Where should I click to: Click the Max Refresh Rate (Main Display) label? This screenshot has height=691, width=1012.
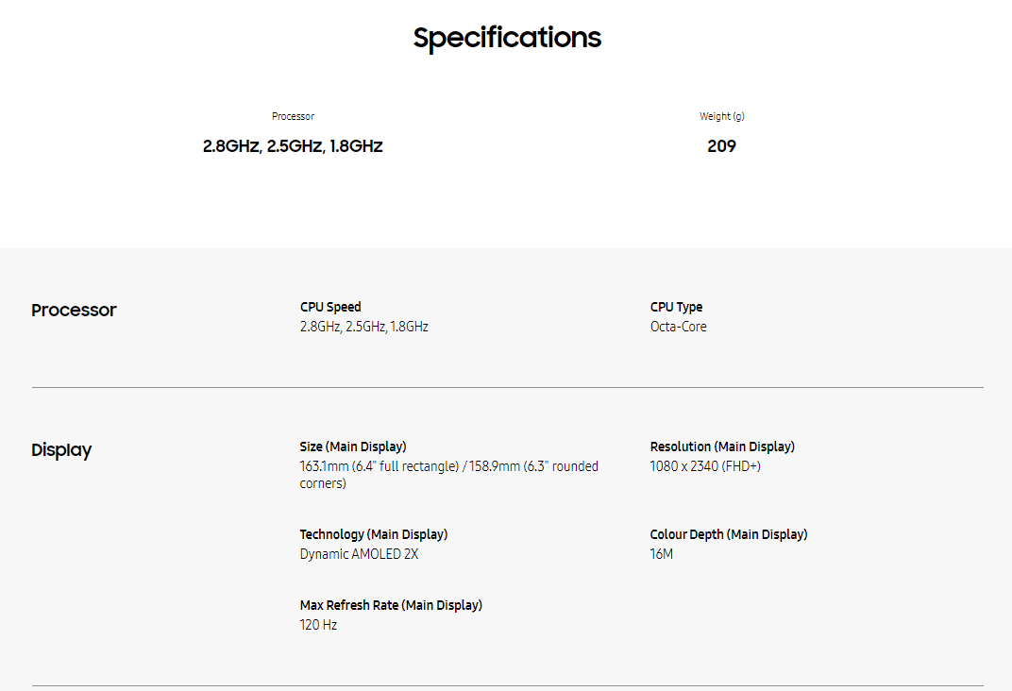[391, 605]
